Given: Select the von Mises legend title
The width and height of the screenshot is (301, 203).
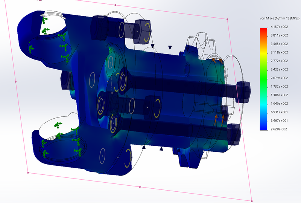Looking at the screenshot, I should coord(279,18).
